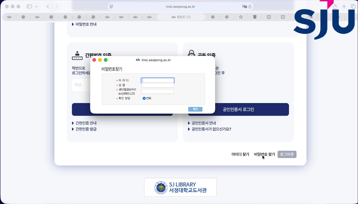Select the star bookmarks tab
Viewport: 358px width, 204px height.
coord(241,17)
